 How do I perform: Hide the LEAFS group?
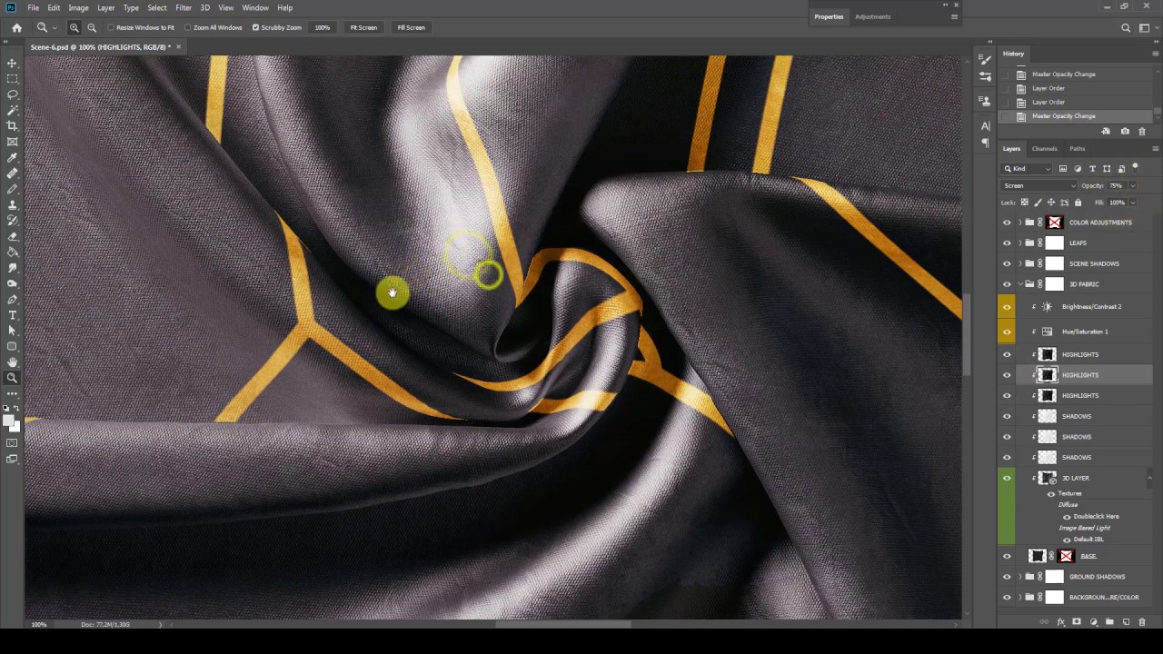pos(1006,243)
